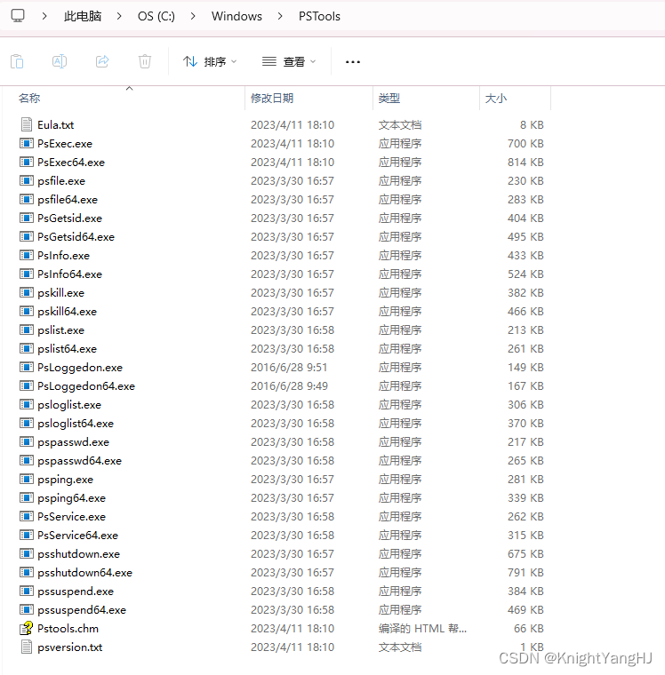Select the psloglist64.exe file name
Image resolution: width=665 pixels, height=675 pixels.
tap(76, 424)
